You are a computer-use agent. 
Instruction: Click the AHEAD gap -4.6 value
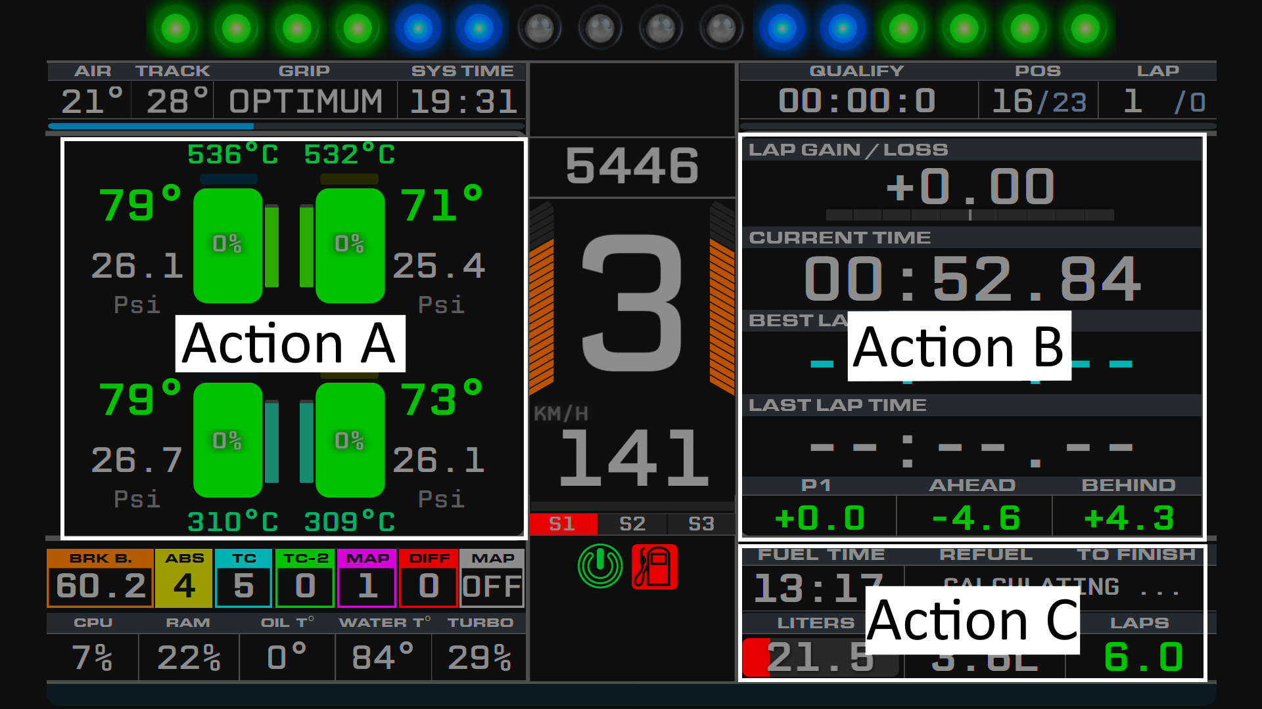click(x=975, y=518)
